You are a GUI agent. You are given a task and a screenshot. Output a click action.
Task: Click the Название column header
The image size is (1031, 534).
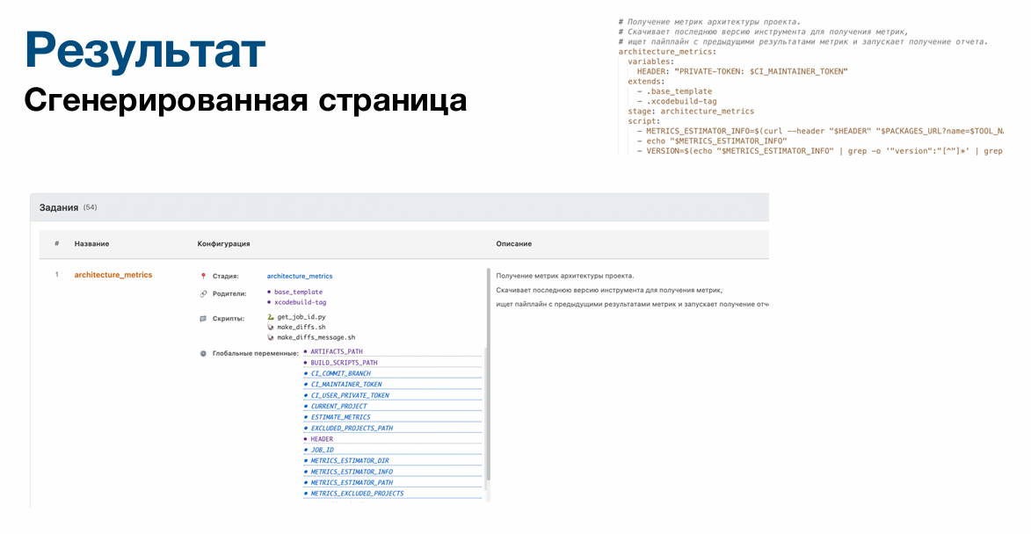91,243
